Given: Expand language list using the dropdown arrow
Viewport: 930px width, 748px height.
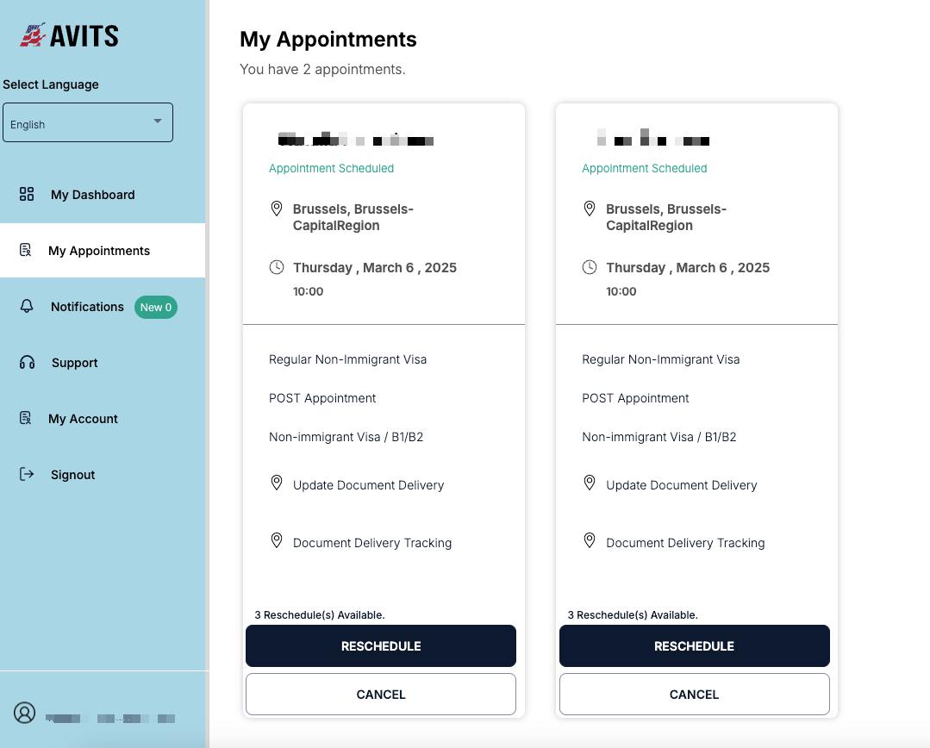Looking at the screenshot, I should click(158, 122).
